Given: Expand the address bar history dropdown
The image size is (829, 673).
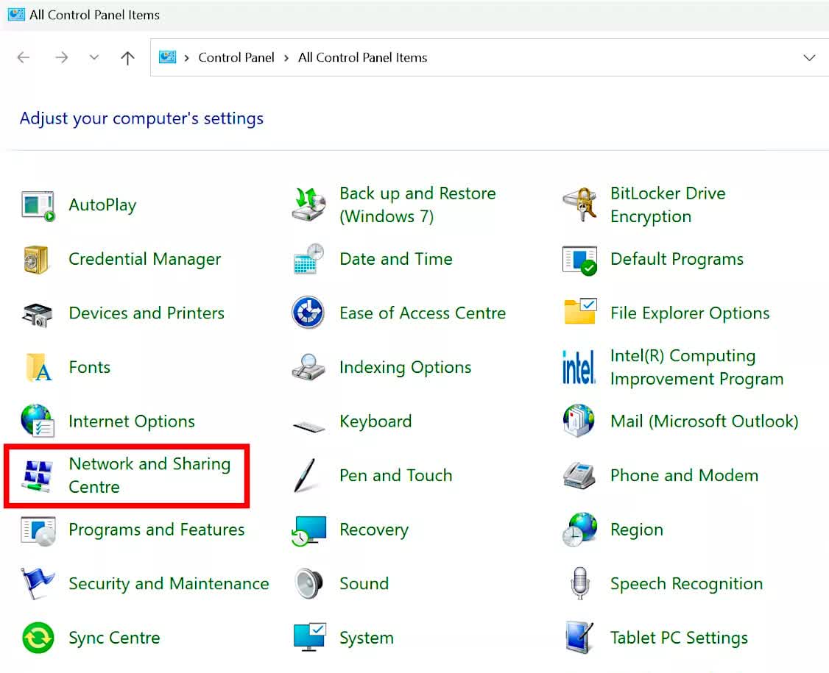Looking at the screenshot, I should pos(809,57).
